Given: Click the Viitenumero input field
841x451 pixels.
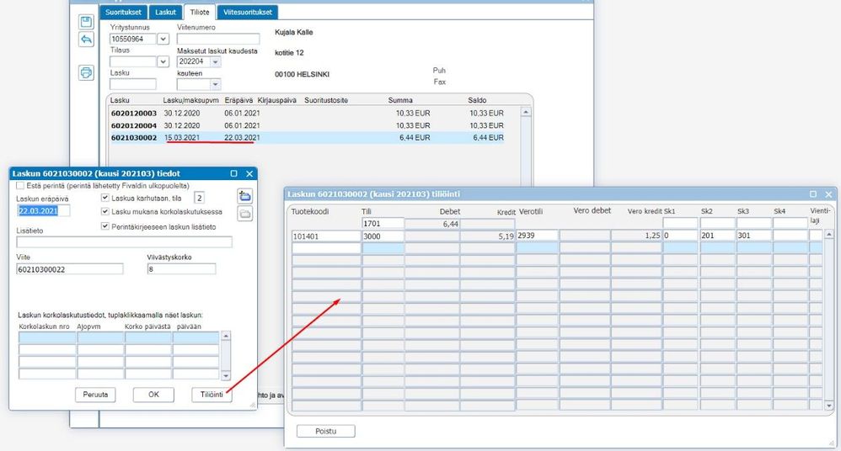Looking at the screenshot, I should [x=218, y=39].
